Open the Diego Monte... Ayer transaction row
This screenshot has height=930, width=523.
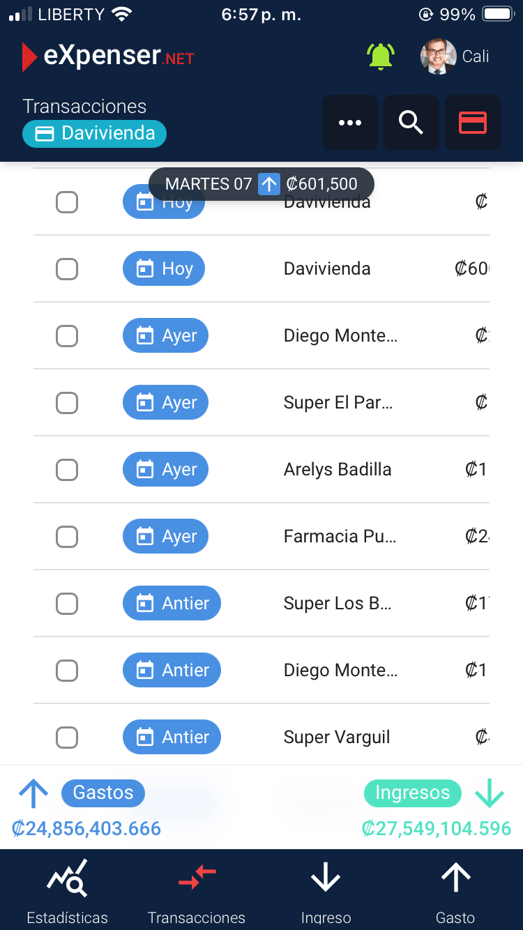[261, 336]
